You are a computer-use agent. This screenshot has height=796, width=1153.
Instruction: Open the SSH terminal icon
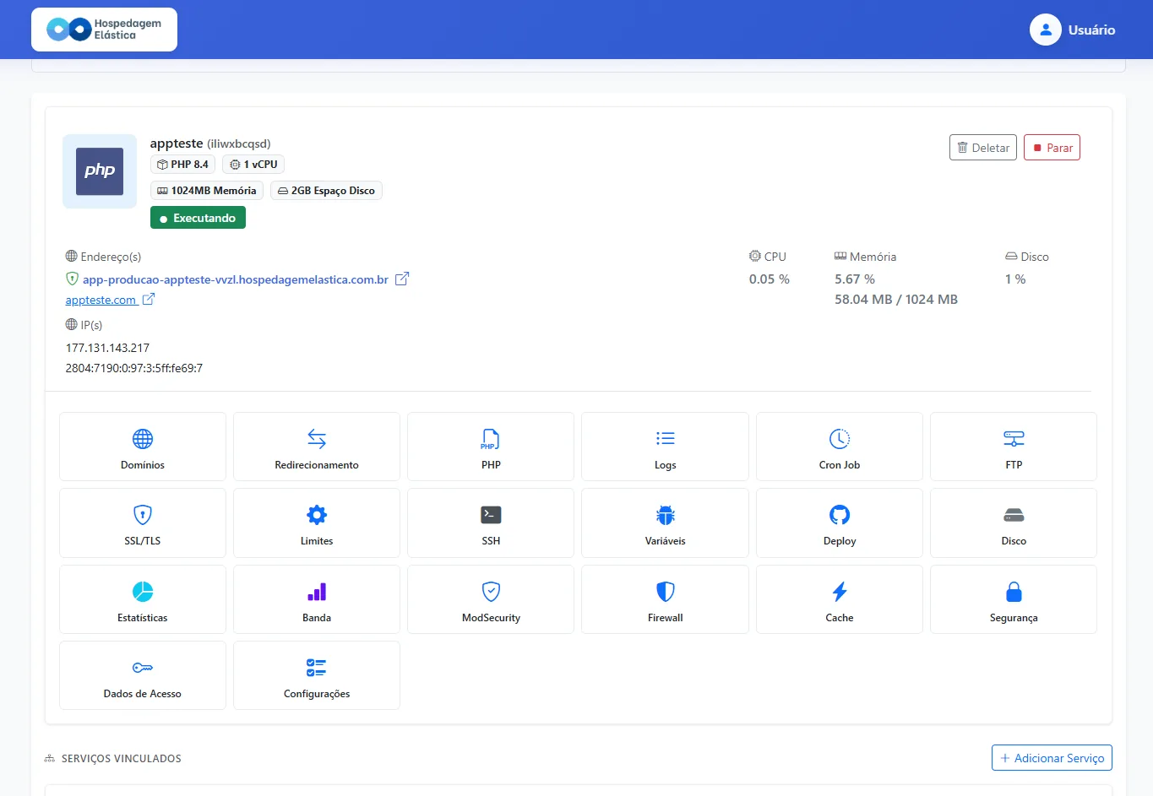click(491, 515)
